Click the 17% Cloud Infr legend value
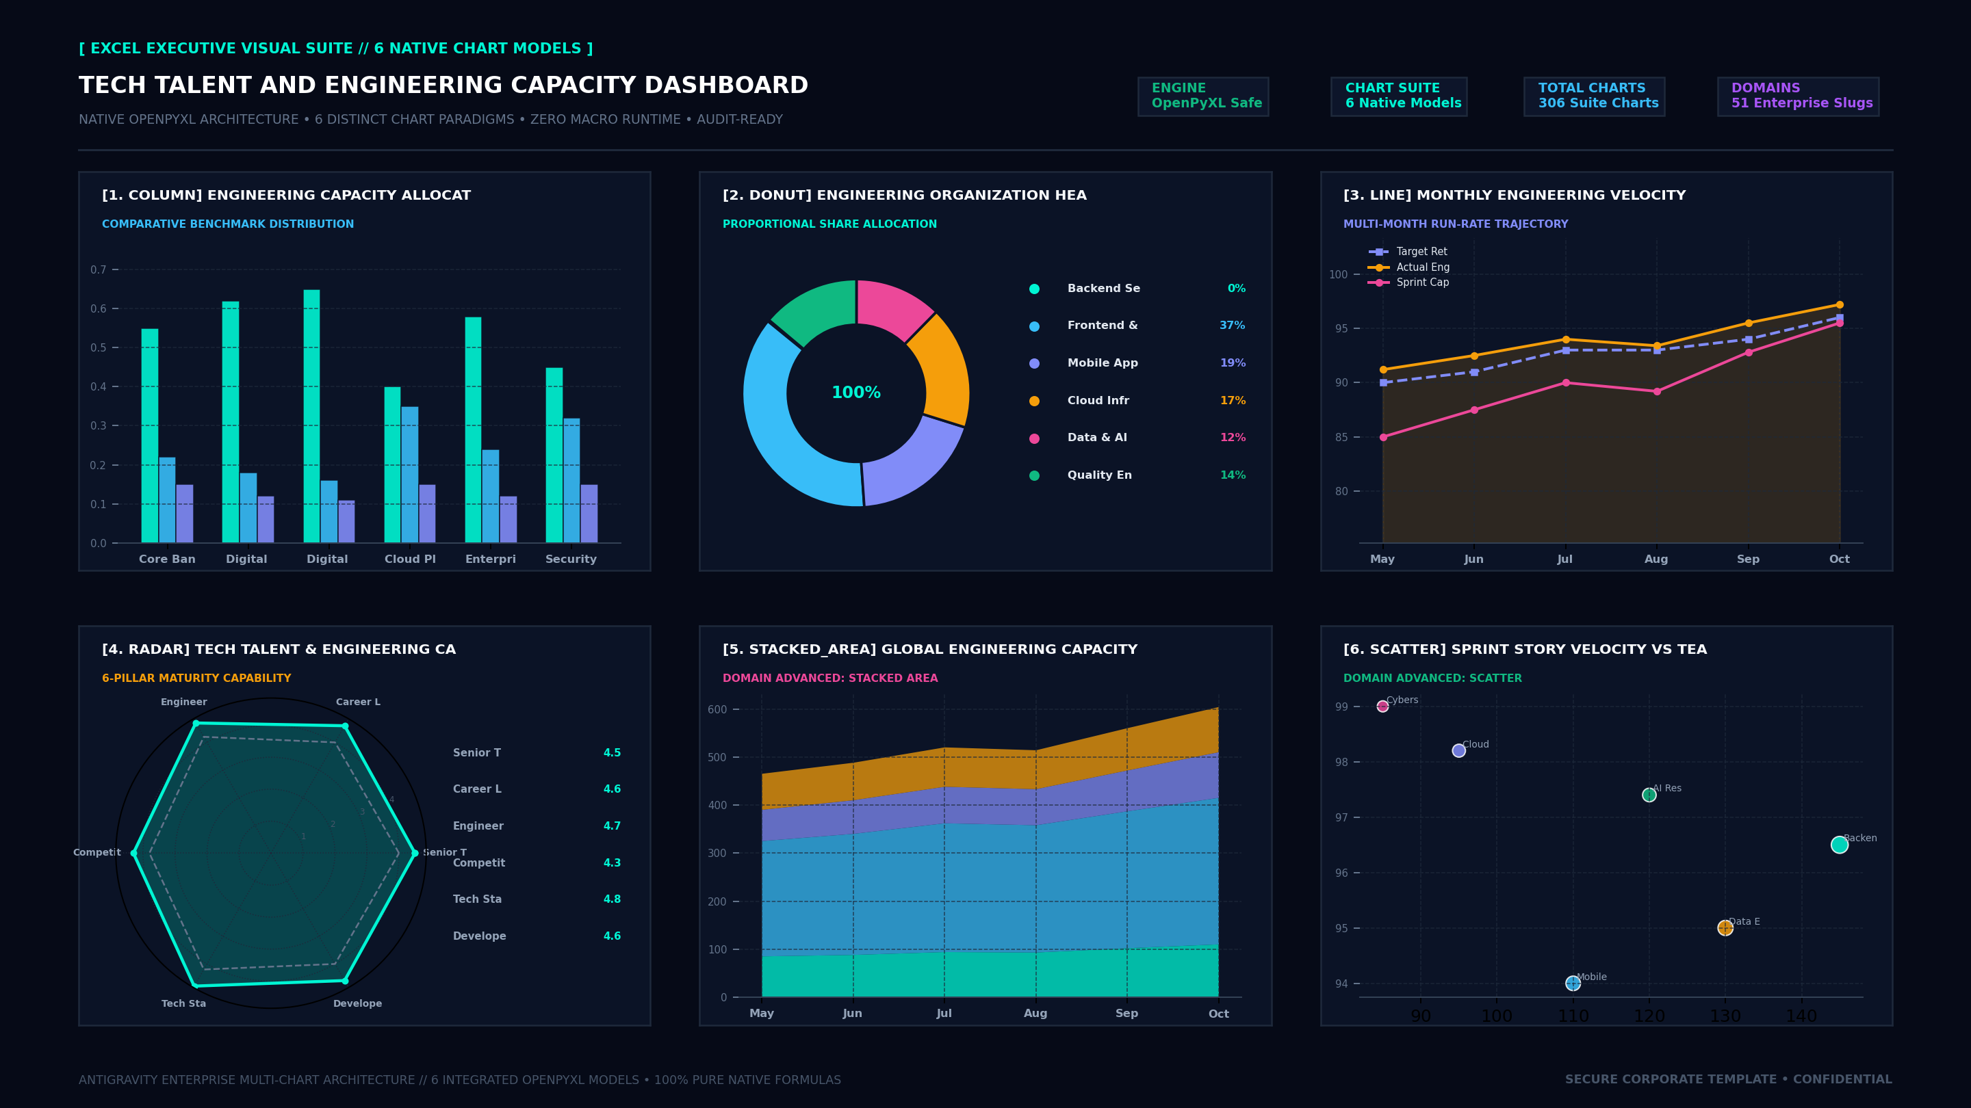1971x1108 pixels. tap(1233, 401)
